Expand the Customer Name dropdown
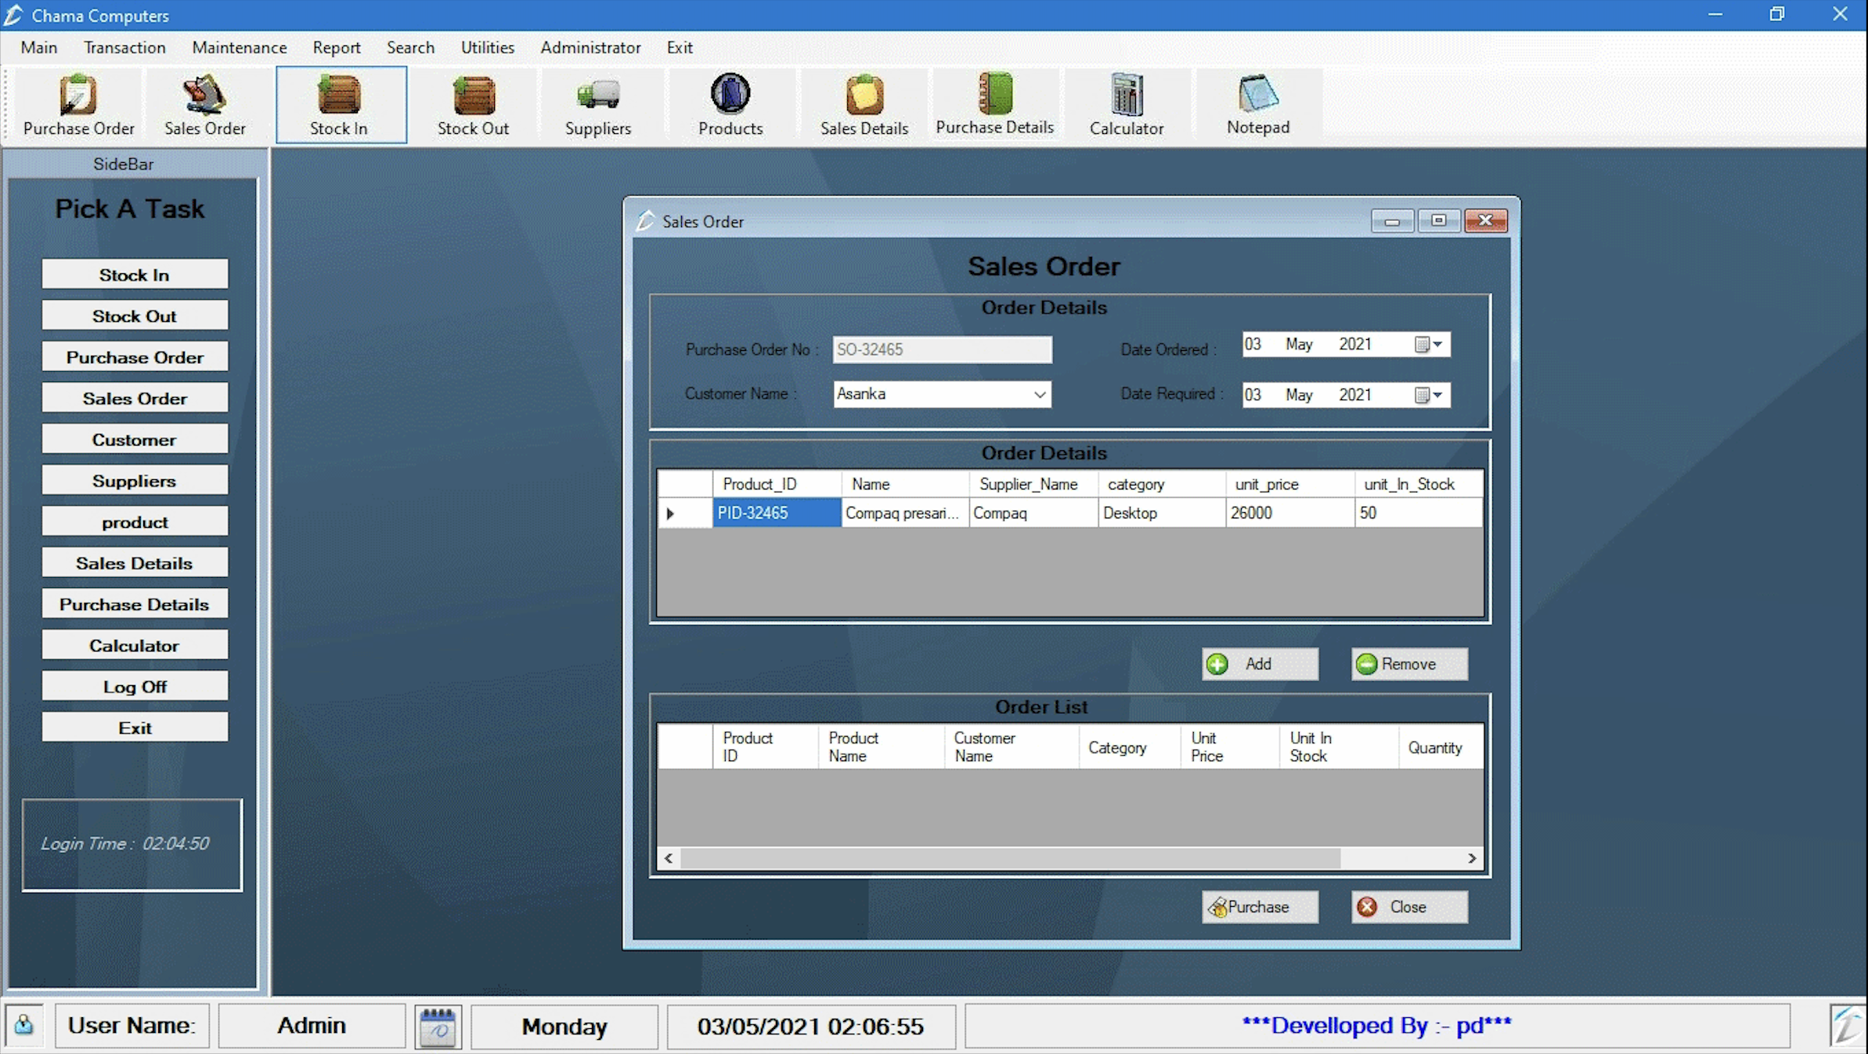This screenshot has width=1868, height=1054. [1039, 395]
